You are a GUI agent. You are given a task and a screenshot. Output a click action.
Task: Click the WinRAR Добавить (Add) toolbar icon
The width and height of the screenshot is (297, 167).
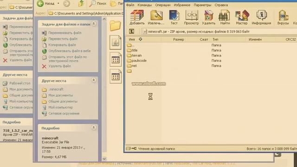(x=137, y=18)
